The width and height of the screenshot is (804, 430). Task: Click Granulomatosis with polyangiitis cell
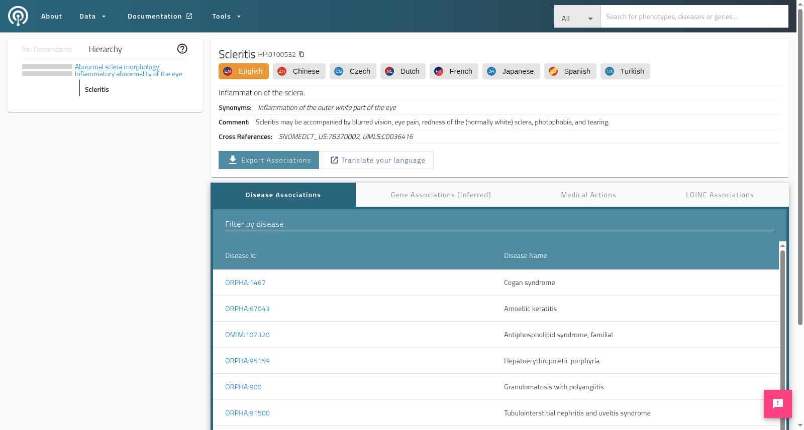point(554,387)
